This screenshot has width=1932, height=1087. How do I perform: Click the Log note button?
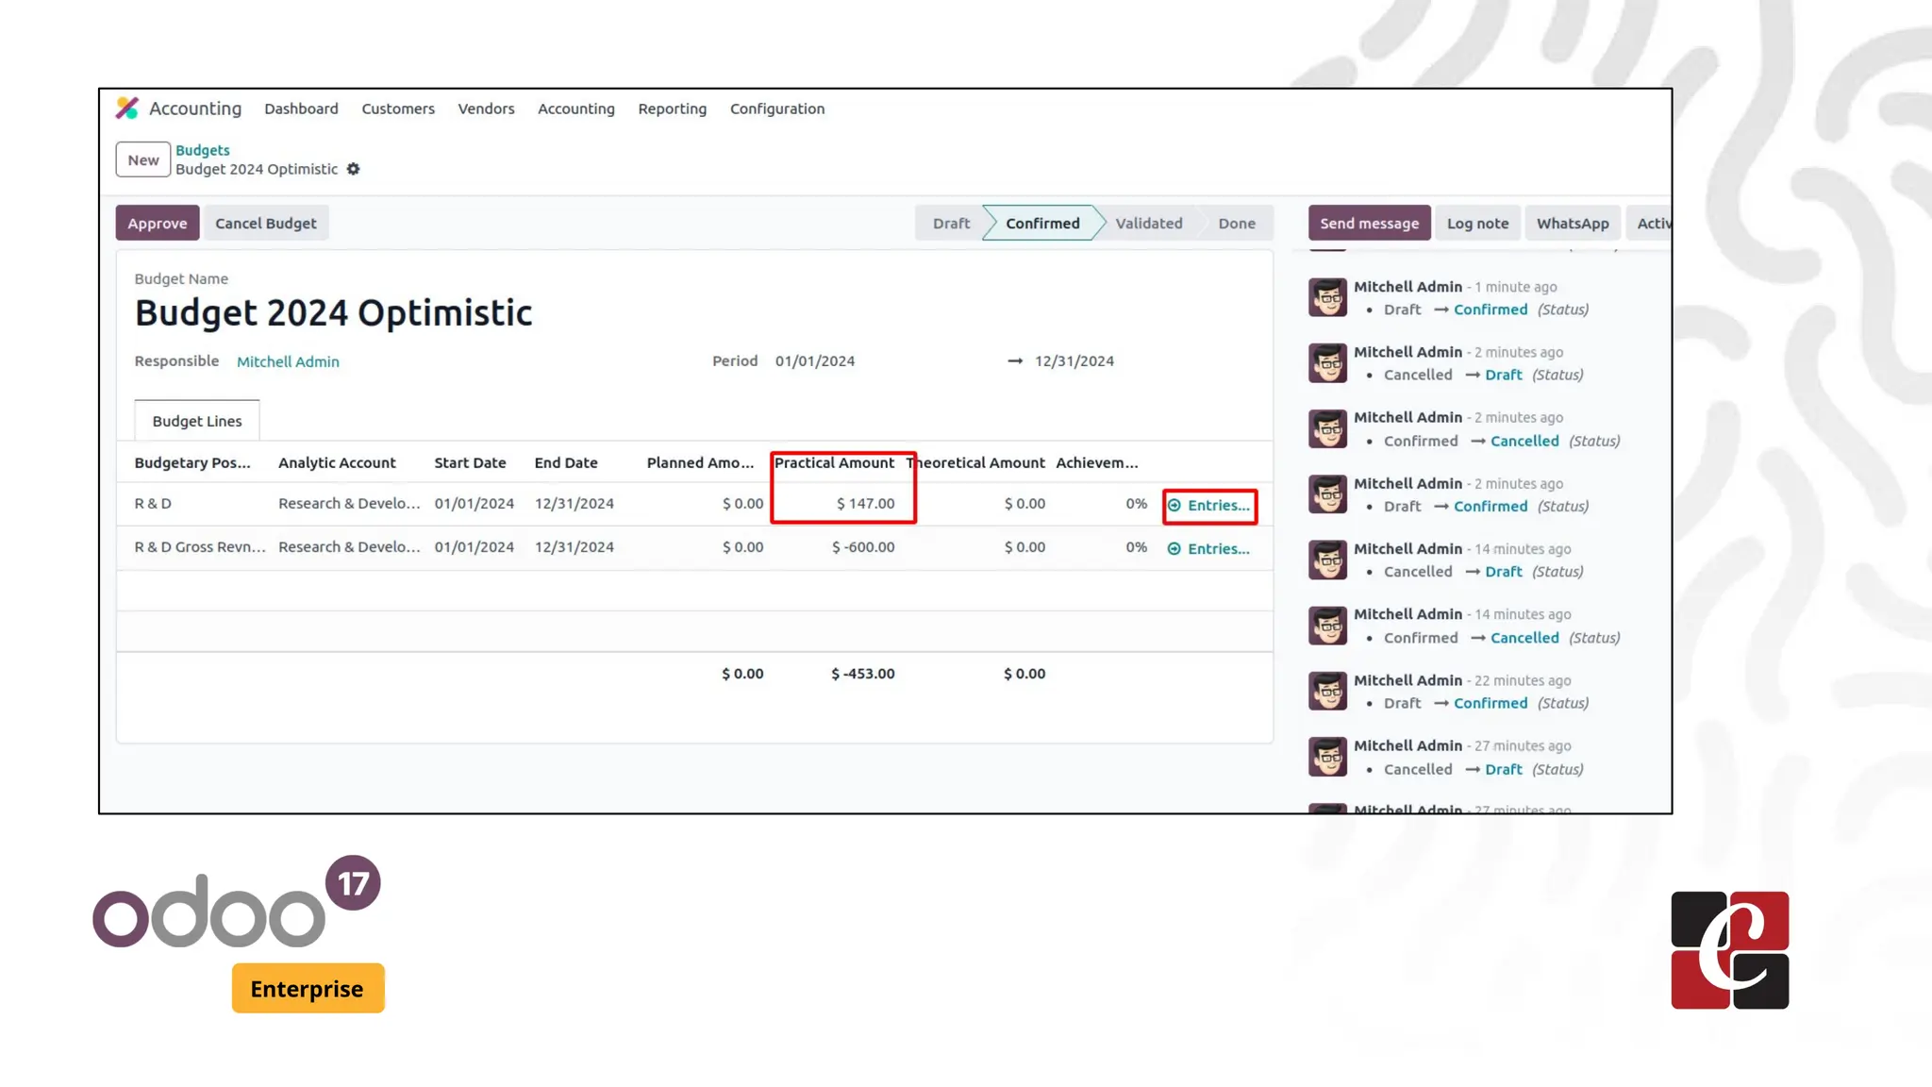coord(1476,224)
